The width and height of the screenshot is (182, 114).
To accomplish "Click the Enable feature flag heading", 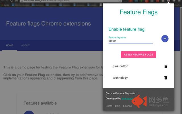I will tap(126, 29).
